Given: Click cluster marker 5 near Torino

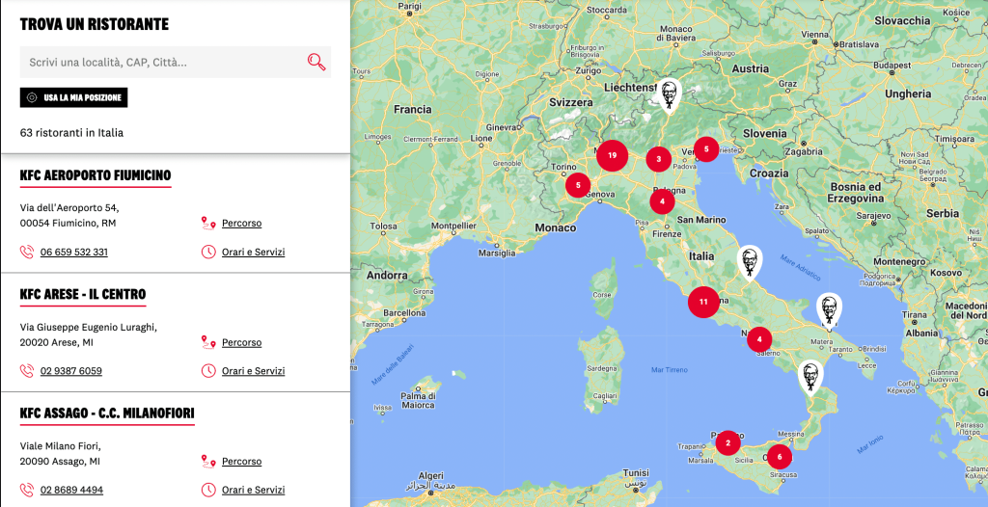Looking at the screenshot, I should coord(578,185).
